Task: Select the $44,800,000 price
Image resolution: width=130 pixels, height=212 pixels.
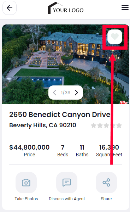Action: click(x=29, y=147)
